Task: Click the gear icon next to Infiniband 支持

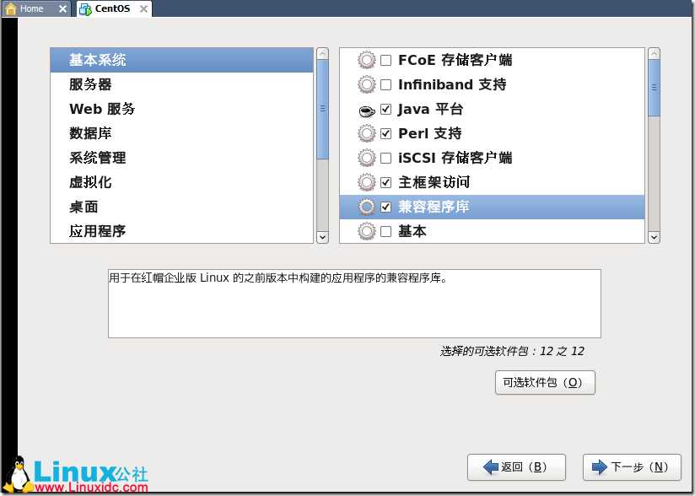Action: (x=367, y=84)
